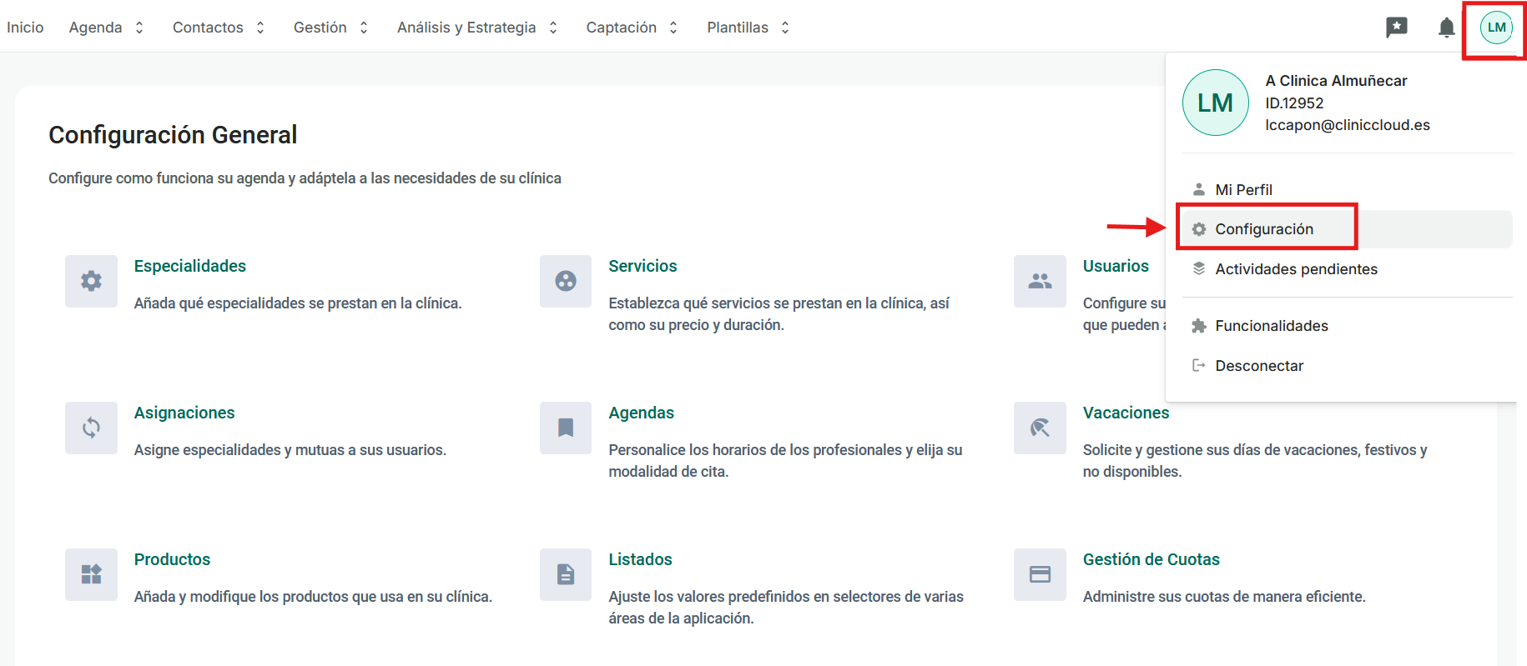Screen dimensions: 1527x666
Task: Select Configuración in the user menu
Action: coord(1263,229)
